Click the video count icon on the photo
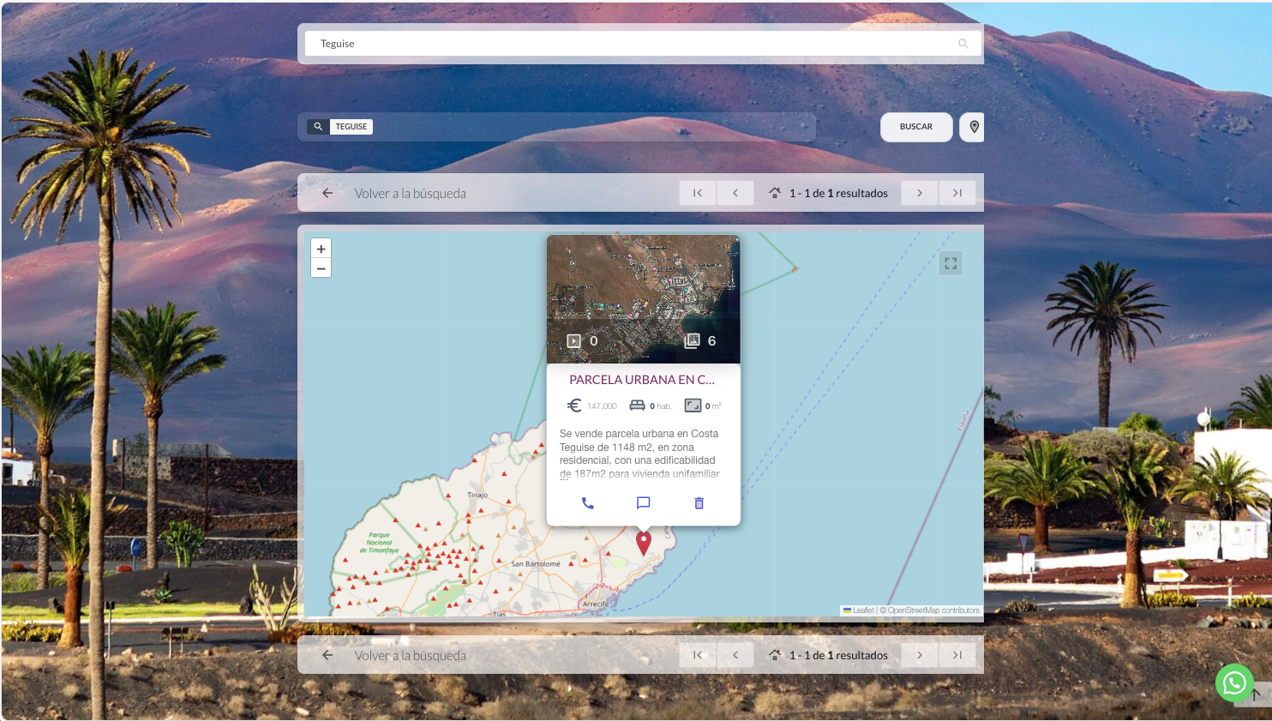The height and width of the screenshot is (721, 1272). point(574,341)
